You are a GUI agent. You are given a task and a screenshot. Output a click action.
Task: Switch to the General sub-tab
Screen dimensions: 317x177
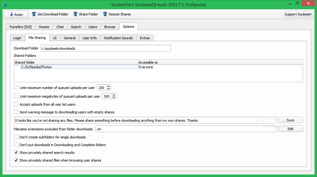[70, 38]
